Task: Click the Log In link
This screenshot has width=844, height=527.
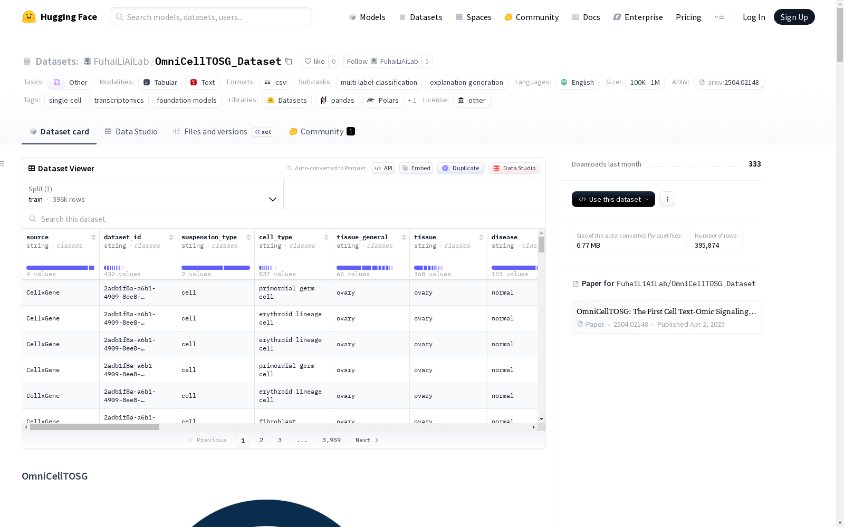Action: click(x=754, y=17)
